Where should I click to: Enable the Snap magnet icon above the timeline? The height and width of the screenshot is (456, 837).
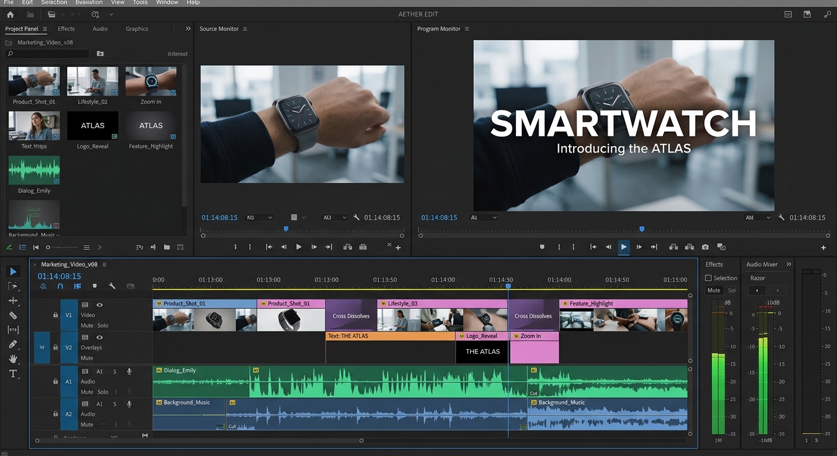61,286
